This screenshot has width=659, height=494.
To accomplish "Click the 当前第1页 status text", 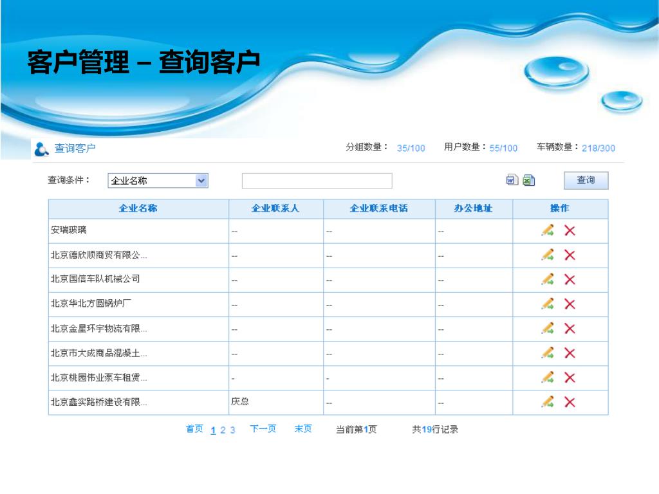I will click(357, 429).
